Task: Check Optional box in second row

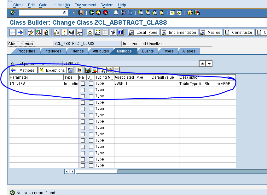Action: click(91, 90)
